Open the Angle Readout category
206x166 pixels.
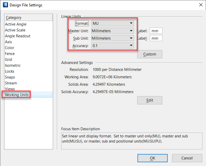tap(18, 36)
